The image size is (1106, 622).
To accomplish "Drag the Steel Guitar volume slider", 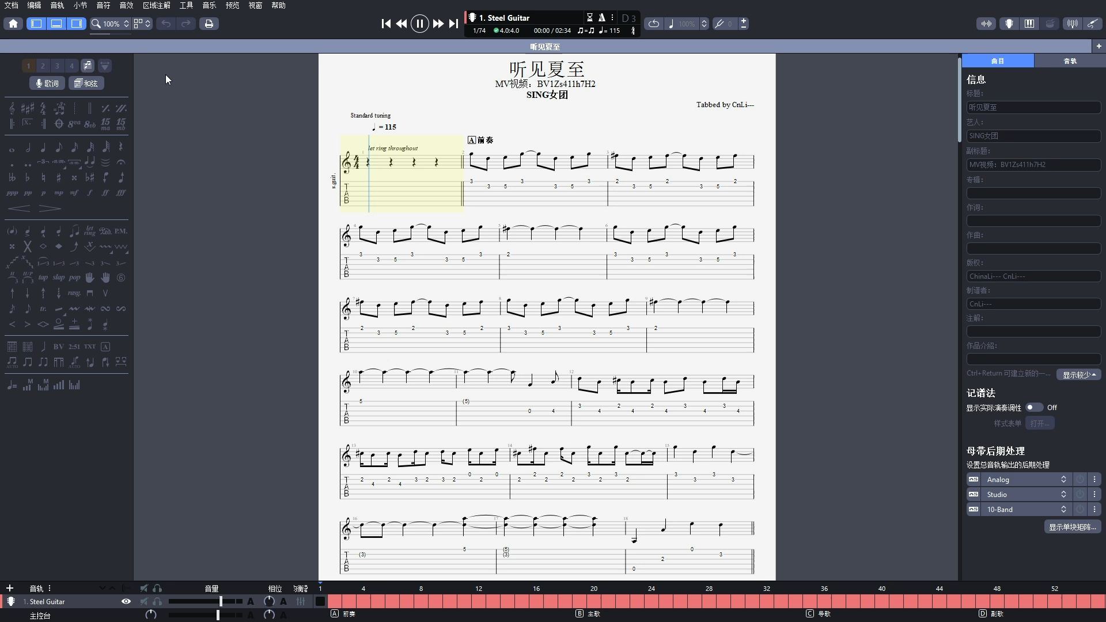I will 219,601.
